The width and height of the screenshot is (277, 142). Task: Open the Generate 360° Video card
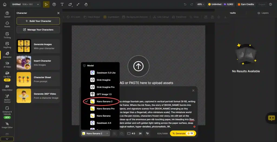[x=38, y=96]
